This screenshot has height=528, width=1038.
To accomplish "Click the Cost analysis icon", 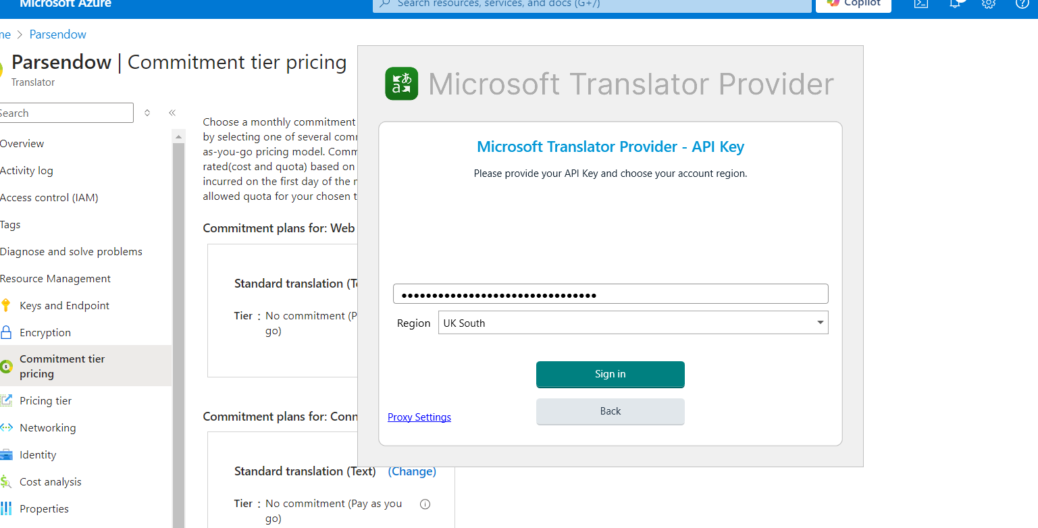I will (6, 481).
